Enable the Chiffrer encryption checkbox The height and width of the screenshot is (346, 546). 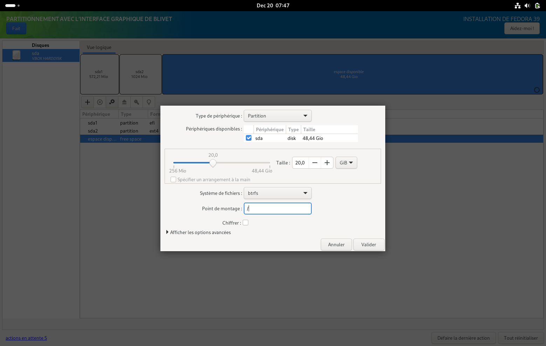(246, 223)
